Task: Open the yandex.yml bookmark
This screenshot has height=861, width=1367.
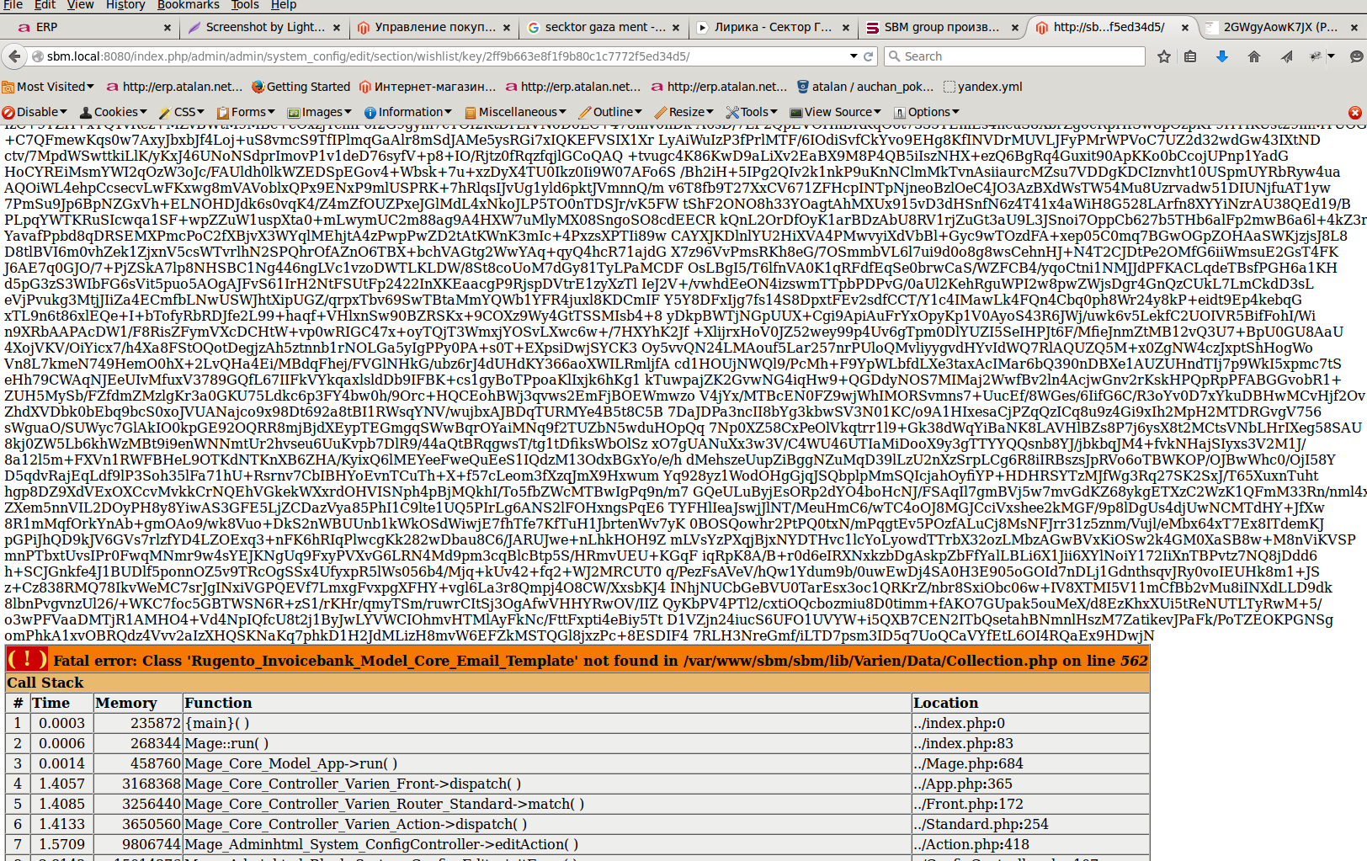Action: [x=983, y=87]
